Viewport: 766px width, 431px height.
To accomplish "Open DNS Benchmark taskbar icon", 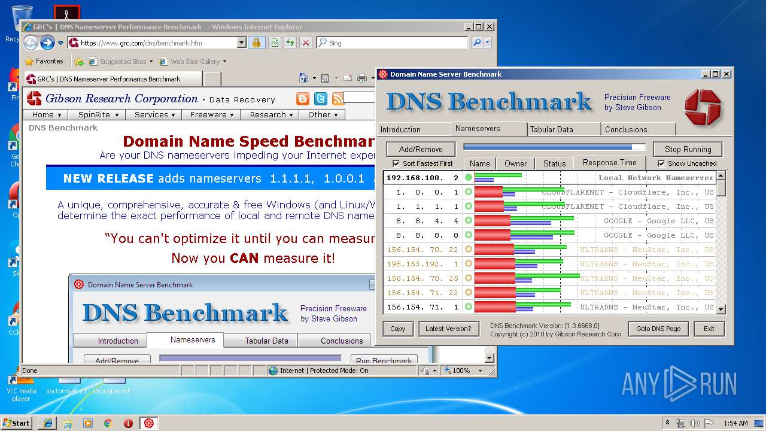I will point(149,423).
